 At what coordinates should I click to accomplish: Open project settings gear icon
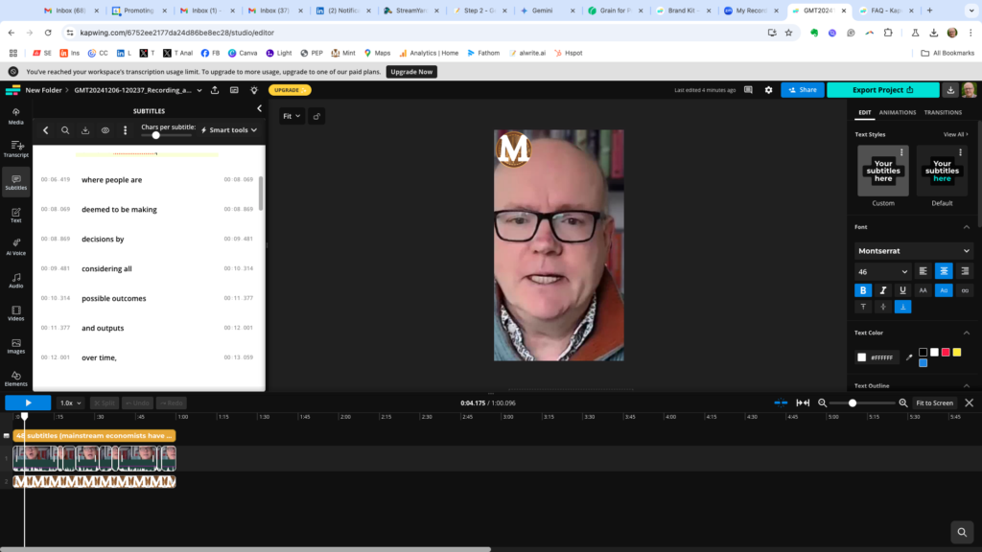tap(768, 90)
